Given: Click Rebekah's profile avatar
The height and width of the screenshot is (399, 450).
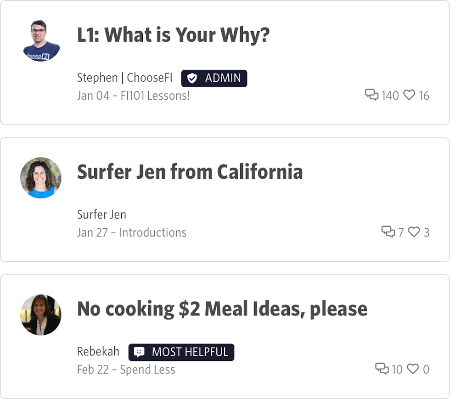Looking at the screenshot, I should pyautogui.click(x=41, y=315).
